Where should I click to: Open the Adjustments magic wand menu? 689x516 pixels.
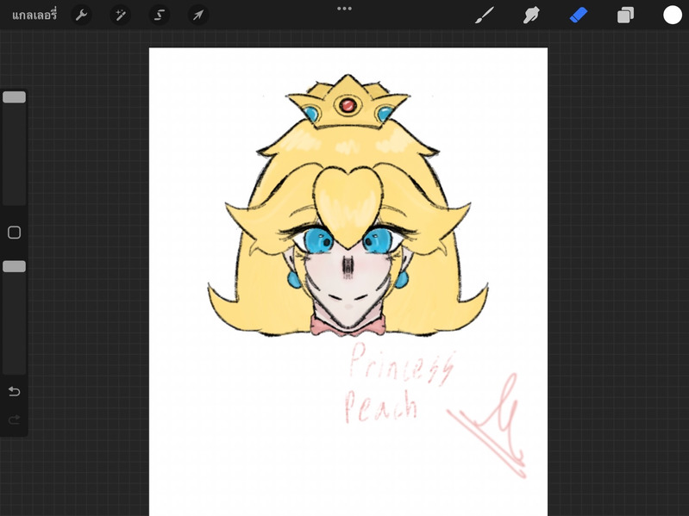(x=120, y=16)
